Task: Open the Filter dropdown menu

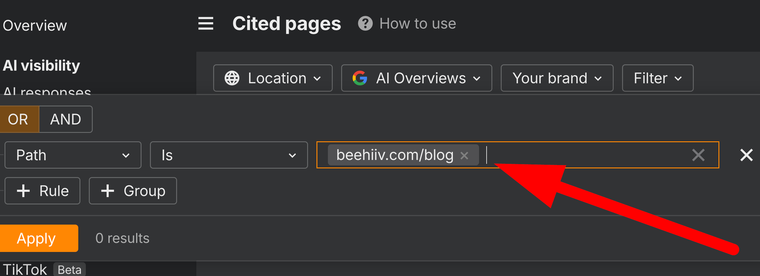Action: click(657, 78)
